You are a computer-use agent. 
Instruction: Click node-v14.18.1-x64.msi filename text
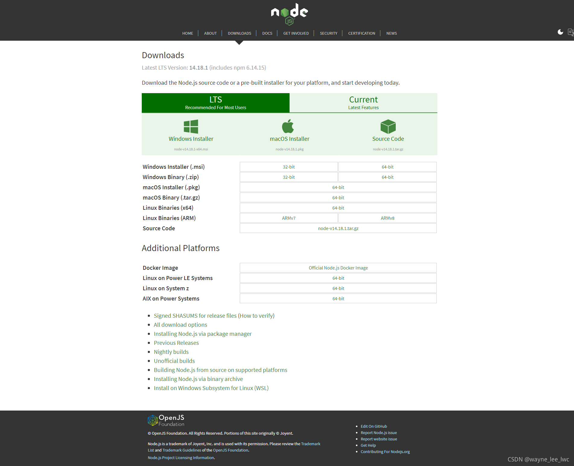(x=191, y=149)
